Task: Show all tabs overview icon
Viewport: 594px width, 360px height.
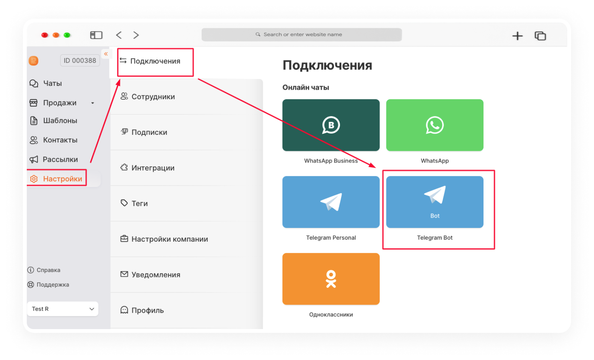Action: [x=540, y=36]
